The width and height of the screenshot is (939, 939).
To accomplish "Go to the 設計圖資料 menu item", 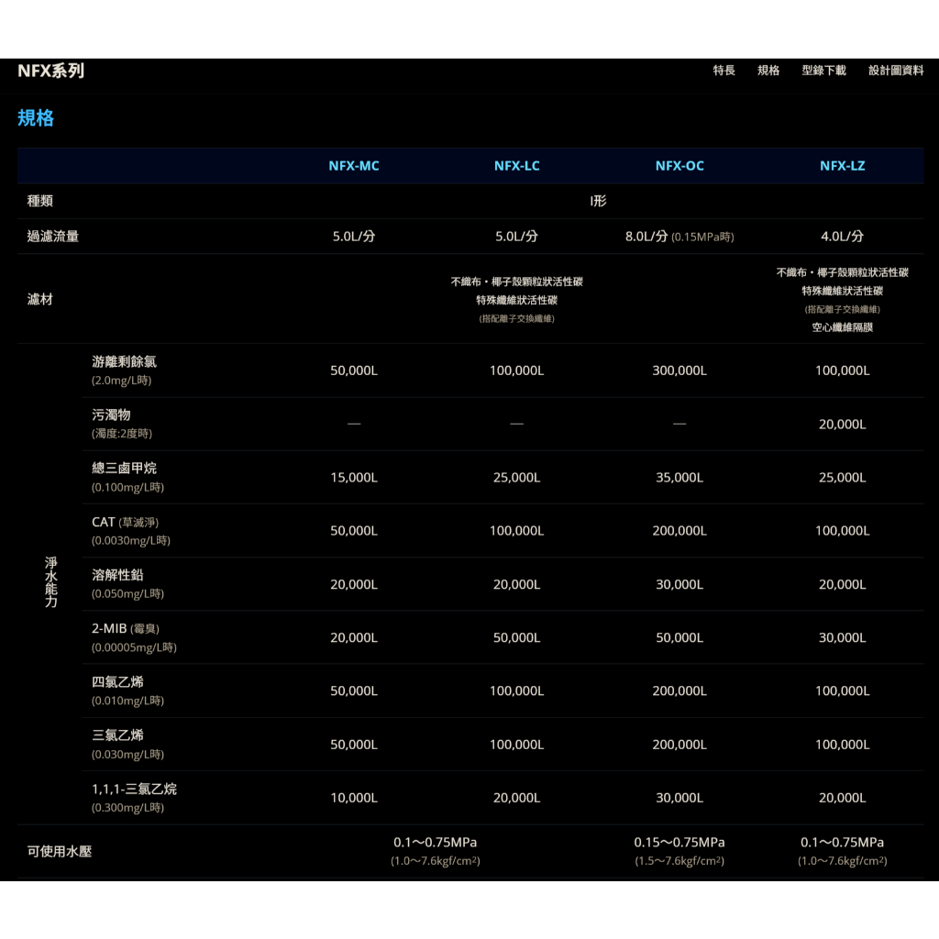I will click(x=895, y=71).
